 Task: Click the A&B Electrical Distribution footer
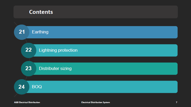pyautogui.click(x=27, y=102)
